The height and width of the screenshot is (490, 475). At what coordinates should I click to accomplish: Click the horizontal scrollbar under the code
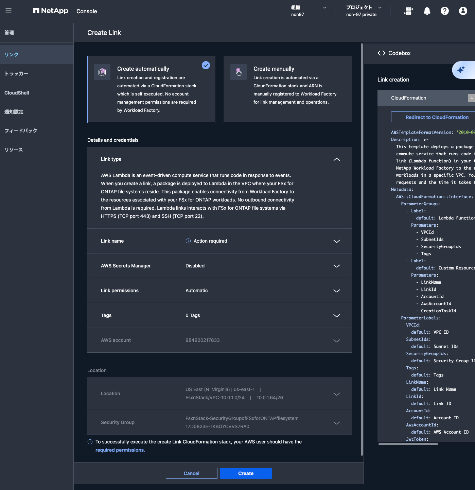(x=408, y=444)
